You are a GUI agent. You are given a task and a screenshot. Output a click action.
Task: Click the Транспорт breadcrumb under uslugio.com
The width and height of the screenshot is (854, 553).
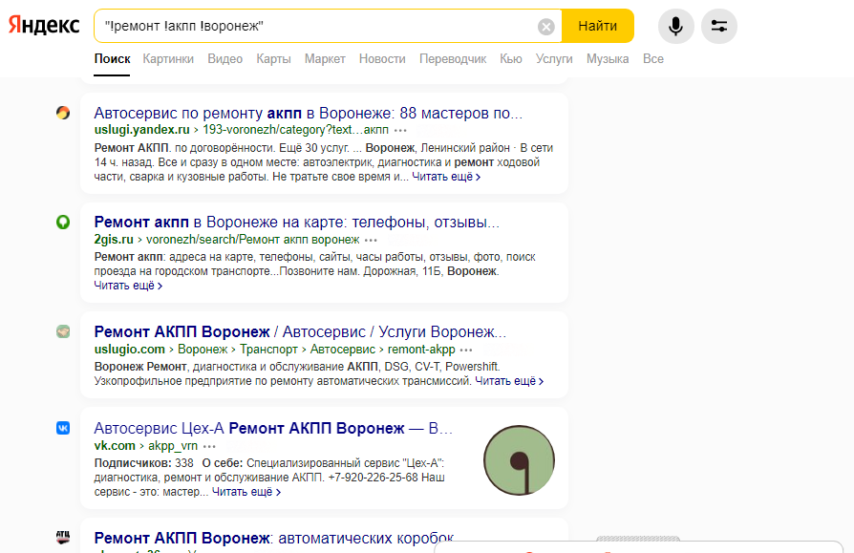coord(269,349)
